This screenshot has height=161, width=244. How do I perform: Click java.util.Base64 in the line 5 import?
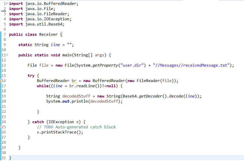click(44, 24)
